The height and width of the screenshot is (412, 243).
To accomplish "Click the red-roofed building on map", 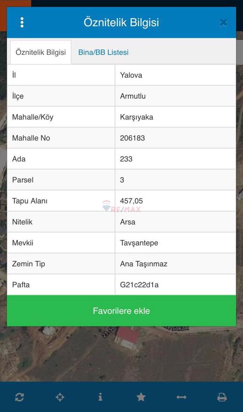I will 127,338.
